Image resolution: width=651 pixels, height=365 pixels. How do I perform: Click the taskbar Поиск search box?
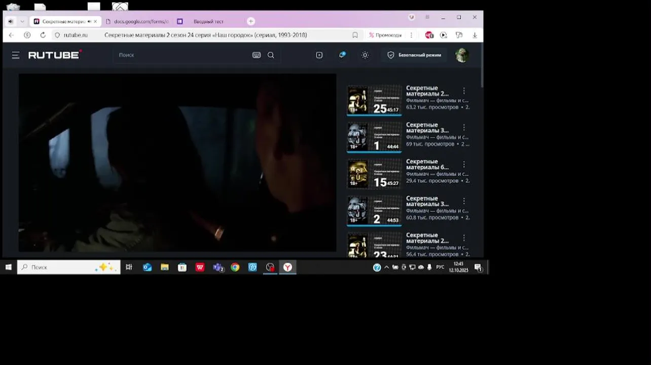[x=69, y=267]
